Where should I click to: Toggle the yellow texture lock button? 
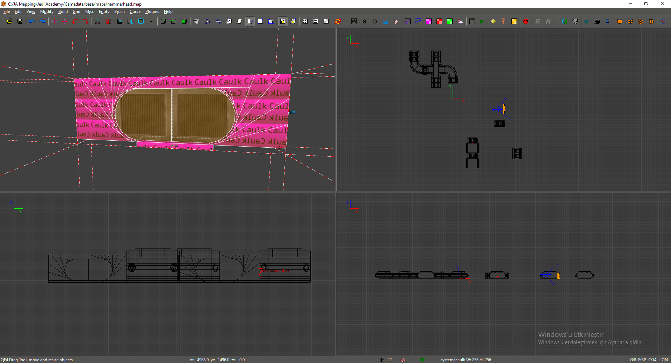click(x=283, y=22)
